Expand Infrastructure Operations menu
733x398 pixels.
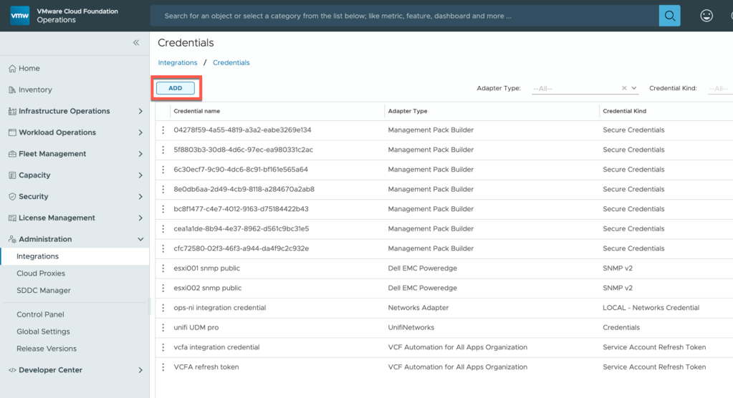click(x=140, y=111)
